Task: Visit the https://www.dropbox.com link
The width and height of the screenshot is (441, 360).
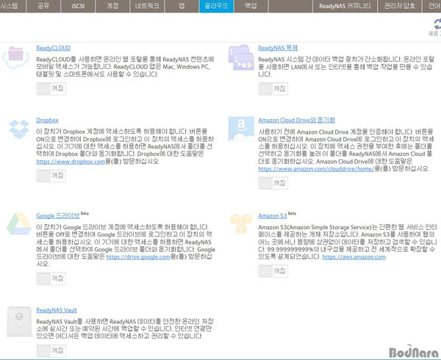Action: 71,162
